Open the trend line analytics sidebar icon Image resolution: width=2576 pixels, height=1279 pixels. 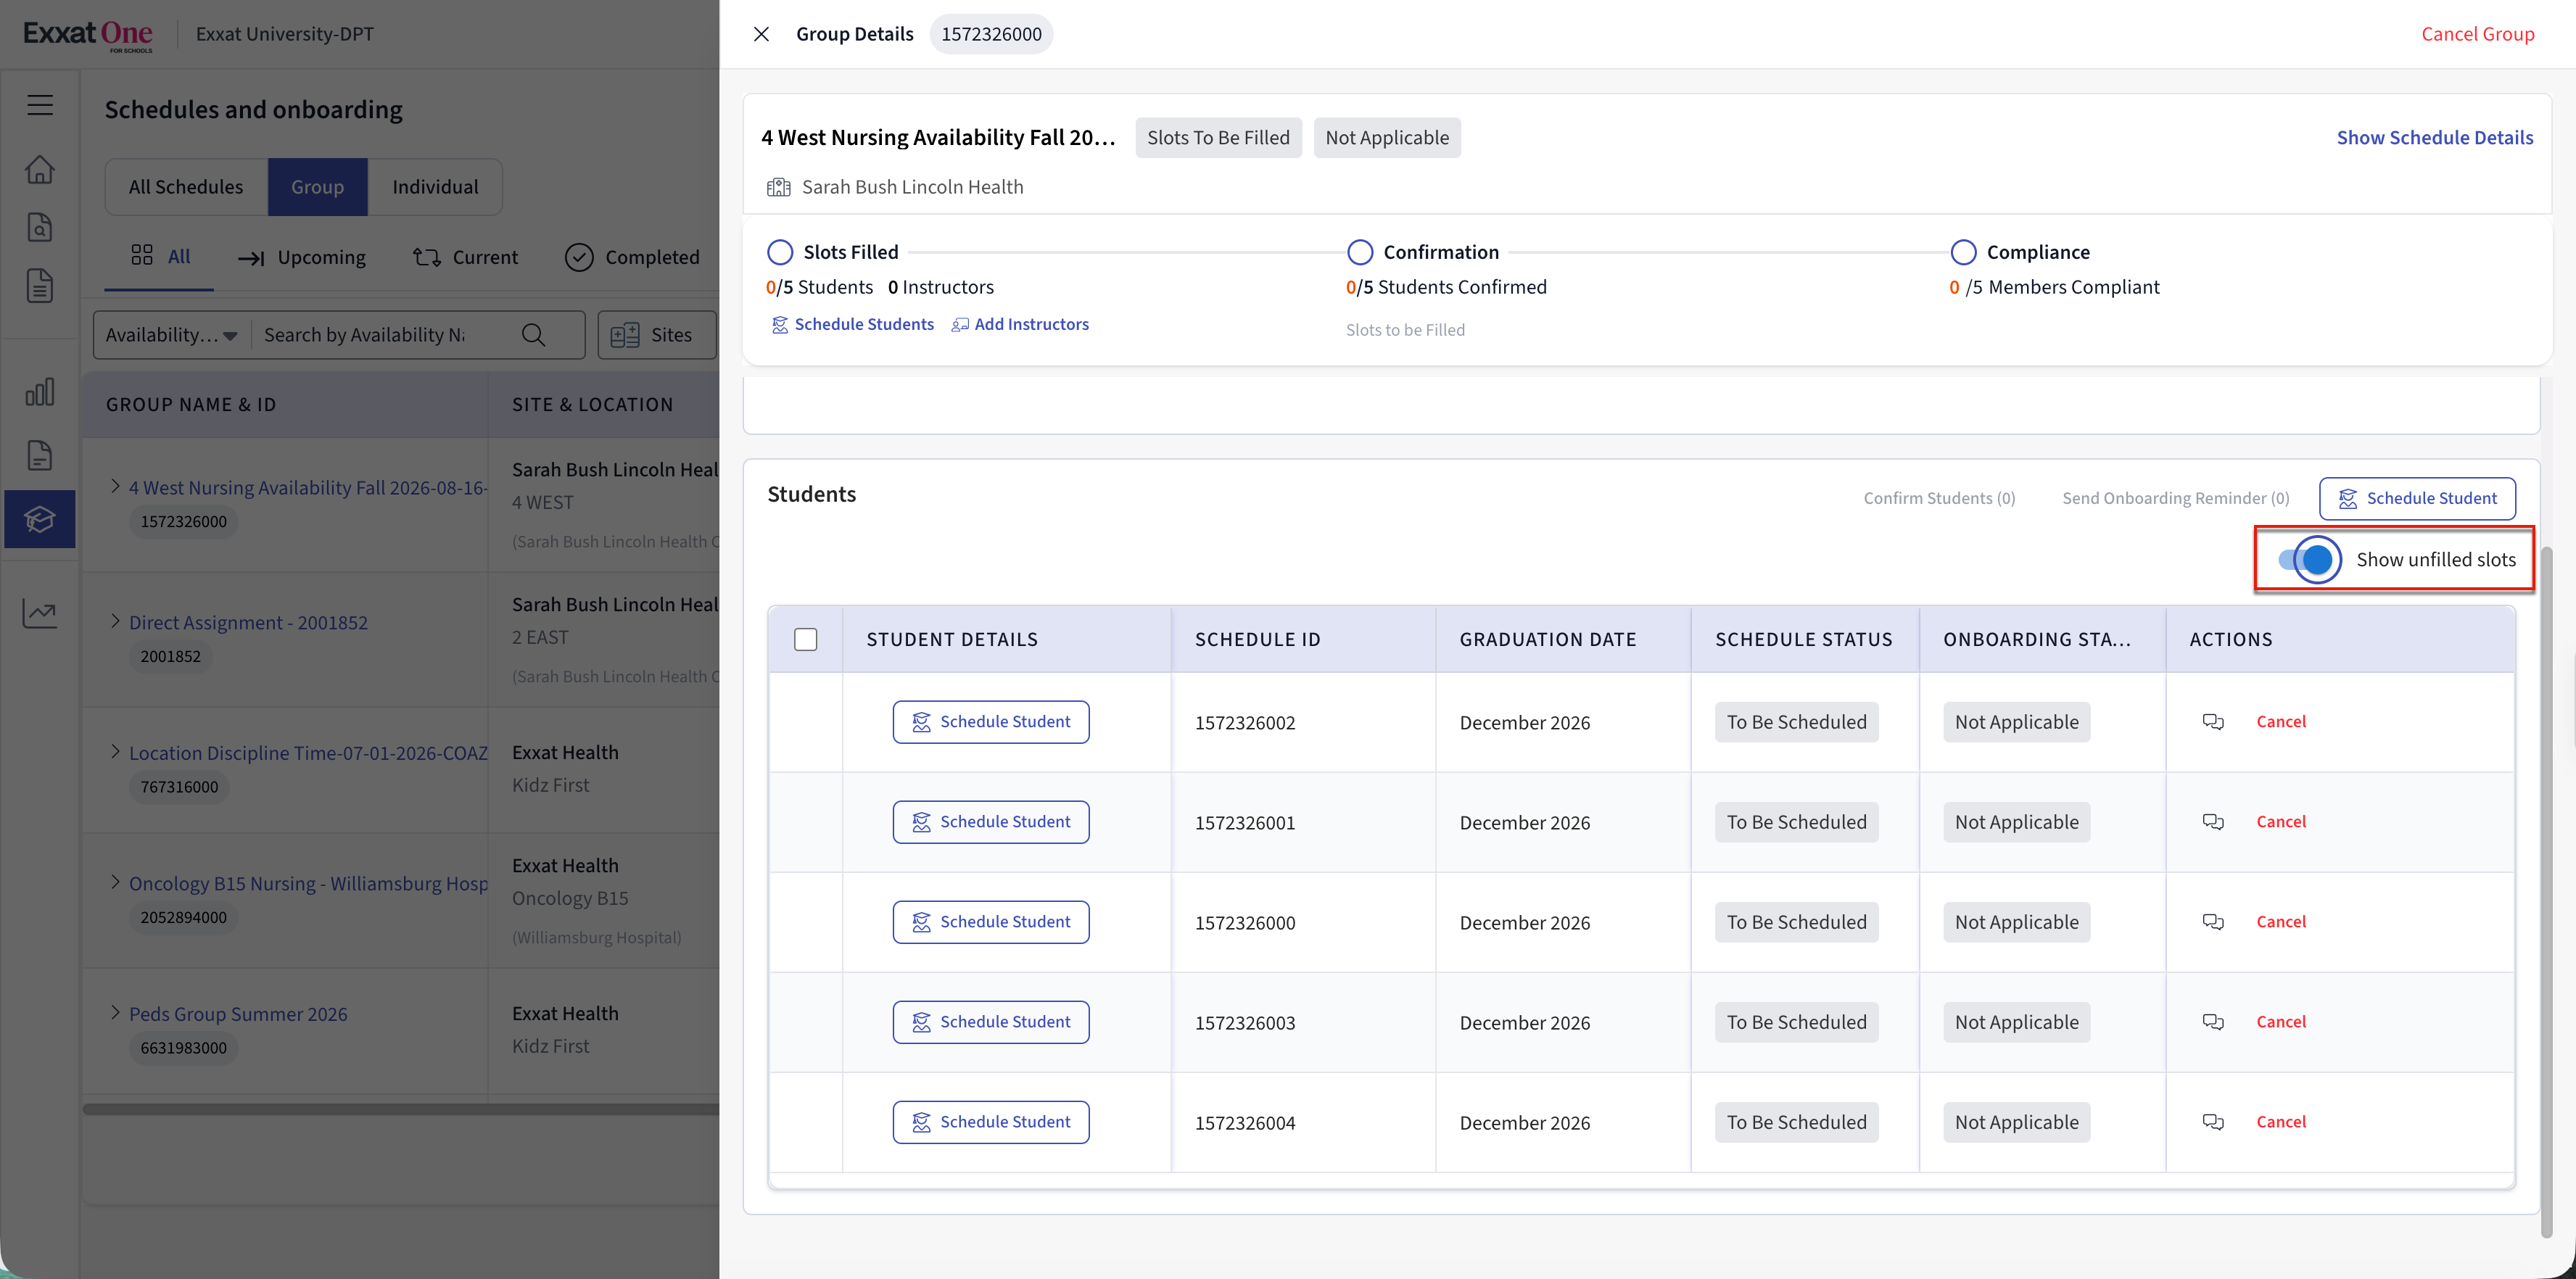point(40,613)
